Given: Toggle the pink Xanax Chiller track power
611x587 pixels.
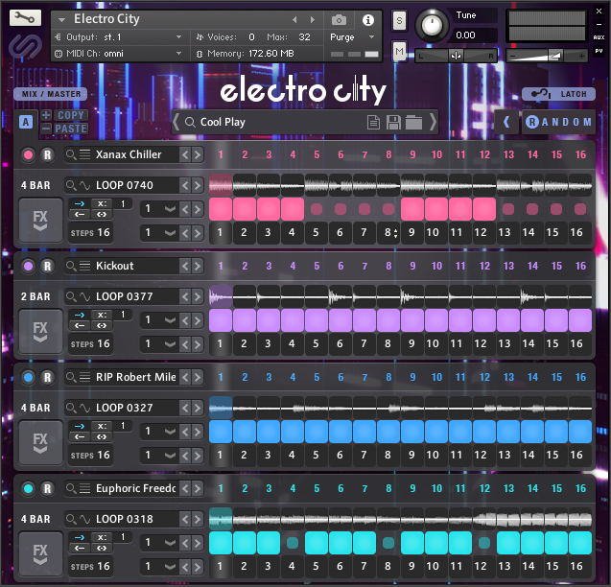Looking at the screenshot, I should click(28, 154).
